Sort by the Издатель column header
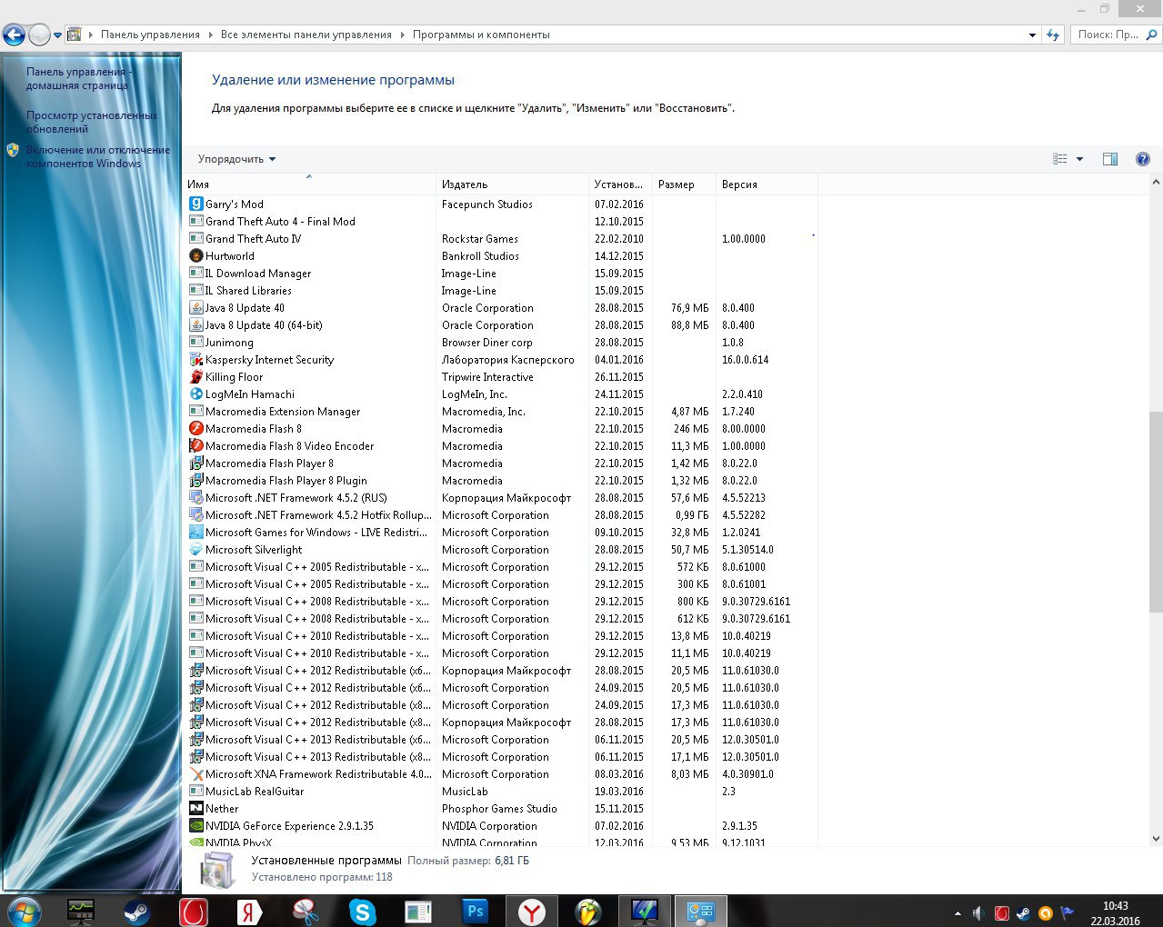 513,184
